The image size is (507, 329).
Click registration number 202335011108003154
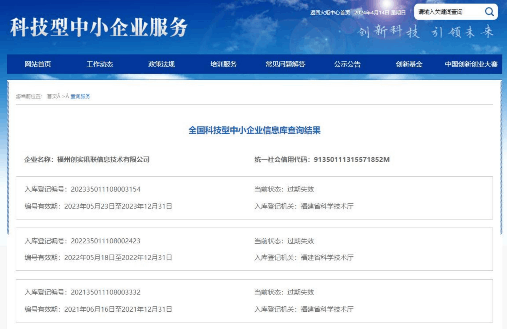pos(106,189)
